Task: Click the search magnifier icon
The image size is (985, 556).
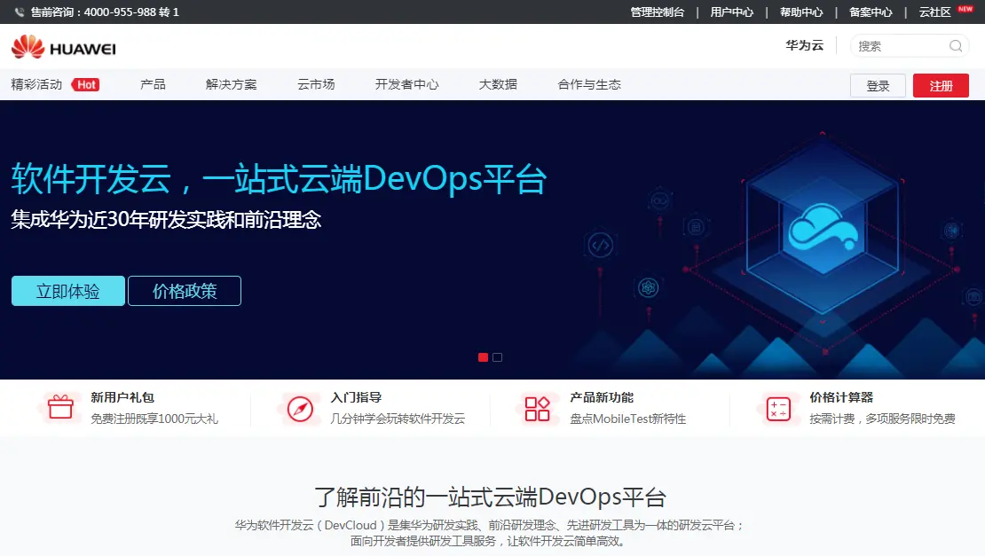Action: click(956, 46)
